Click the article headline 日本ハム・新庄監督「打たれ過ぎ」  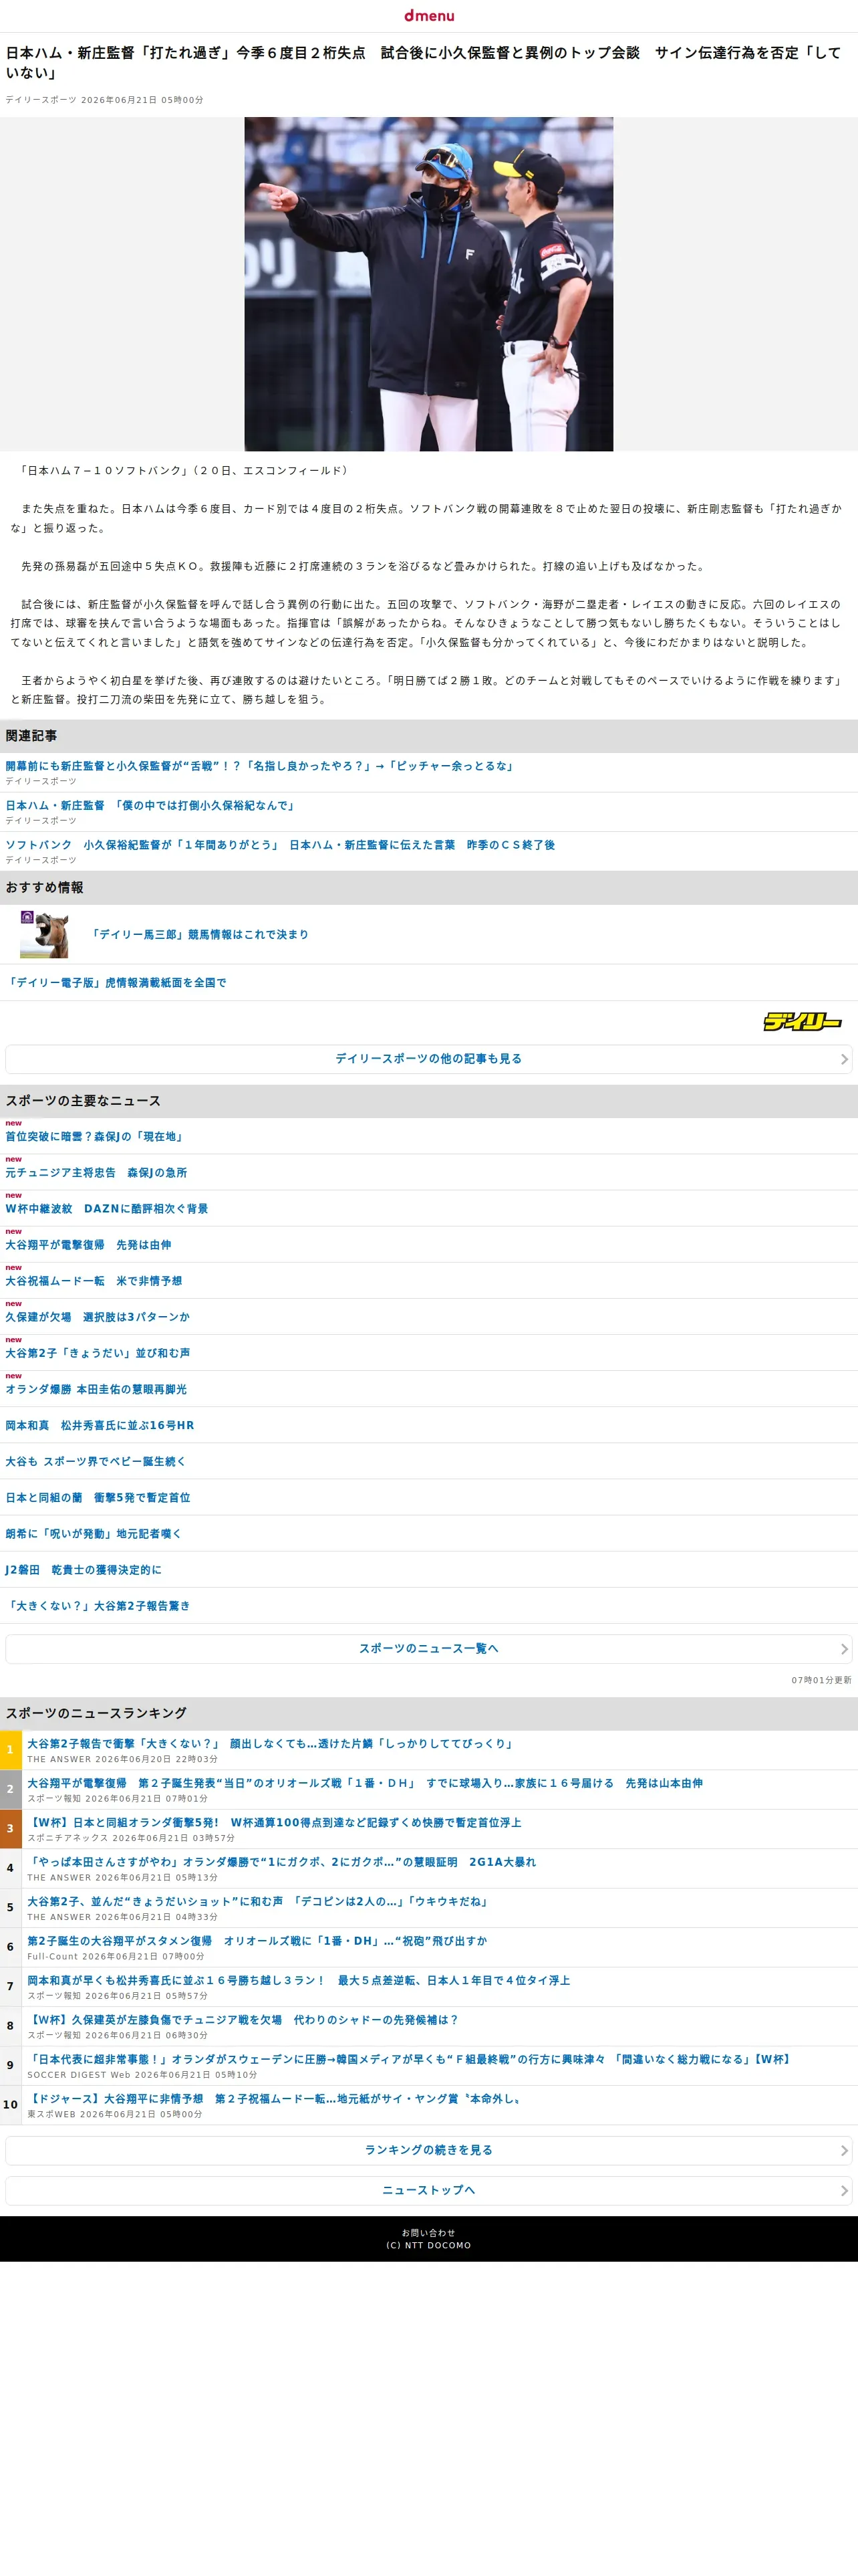tap(424, 62)
